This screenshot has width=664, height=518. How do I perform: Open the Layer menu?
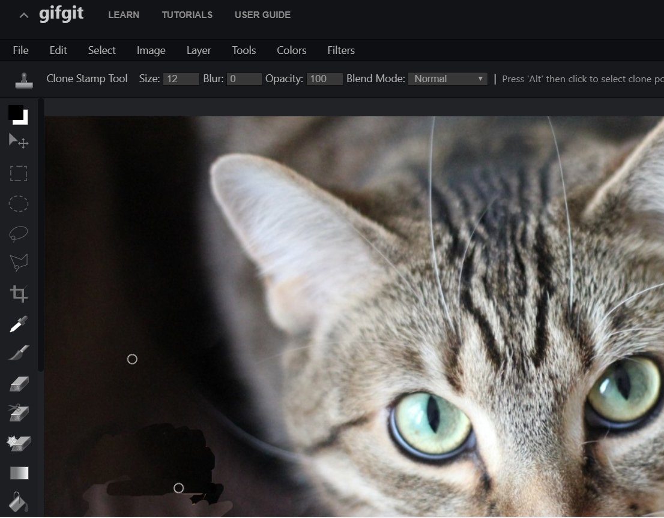click(199, 50)
